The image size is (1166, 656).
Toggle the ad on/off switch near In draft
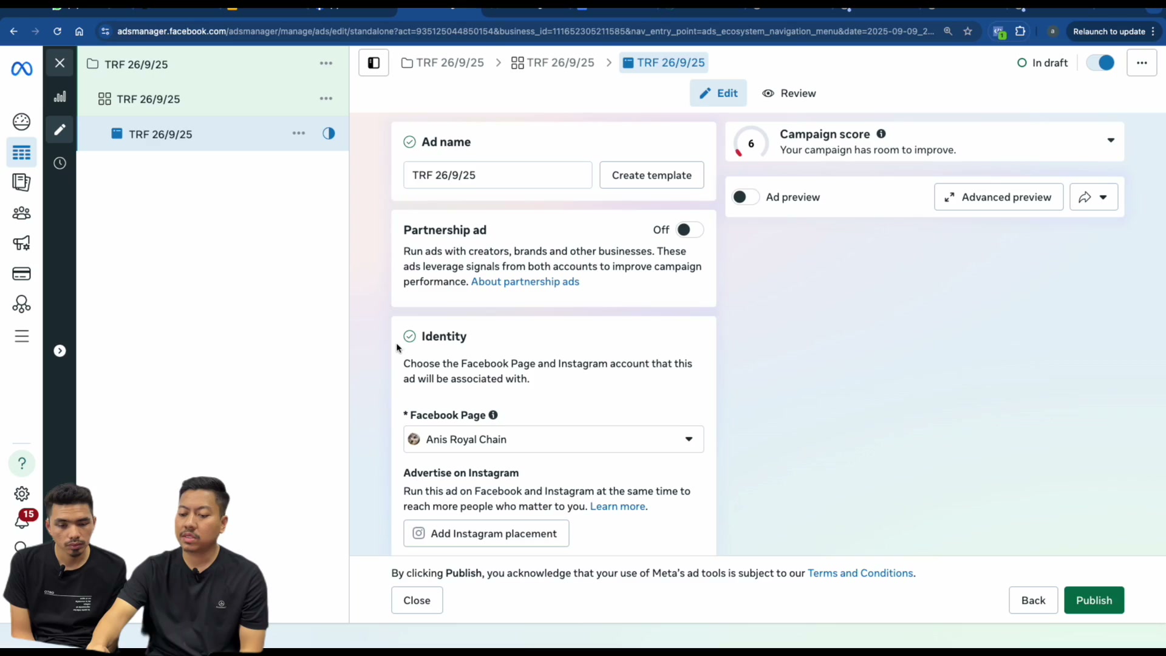click(x=1100, y=63)
